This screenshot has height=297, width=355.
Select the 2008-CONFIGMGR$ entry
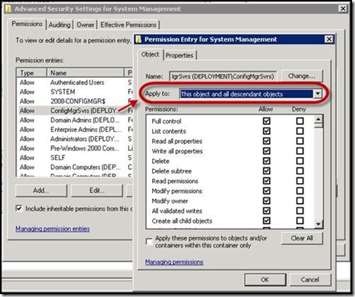tap(75, 101)
